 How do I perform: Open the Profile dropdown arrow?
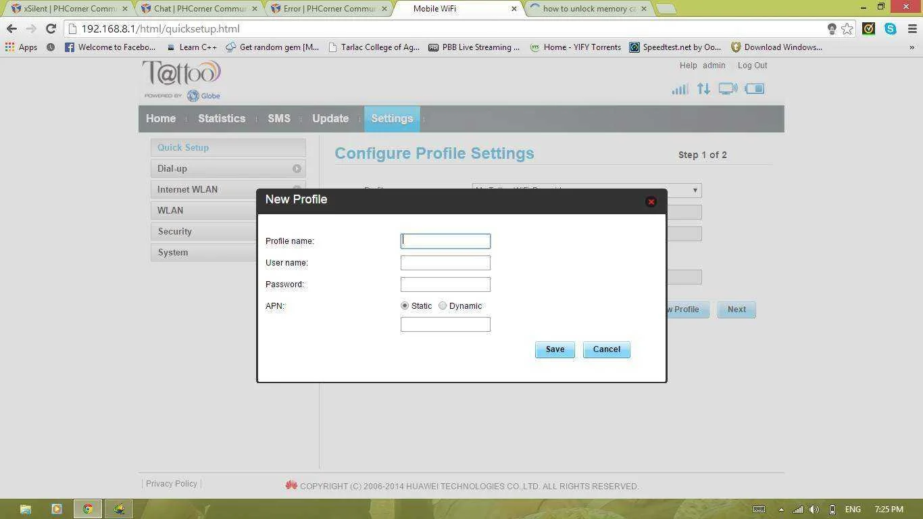click(695, 191)
